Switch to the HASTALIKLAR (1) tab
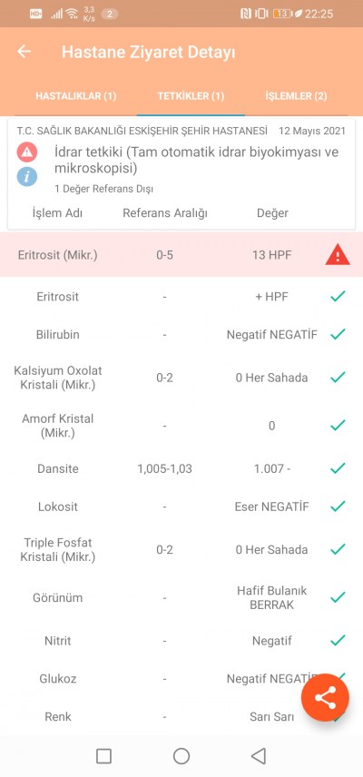The height and width of the screenshot is (777, 363). tap(75, 96)
